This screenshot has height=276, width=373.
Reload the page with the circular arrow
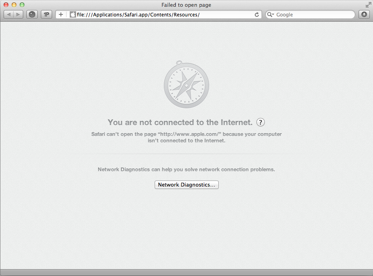click(257, 14)
